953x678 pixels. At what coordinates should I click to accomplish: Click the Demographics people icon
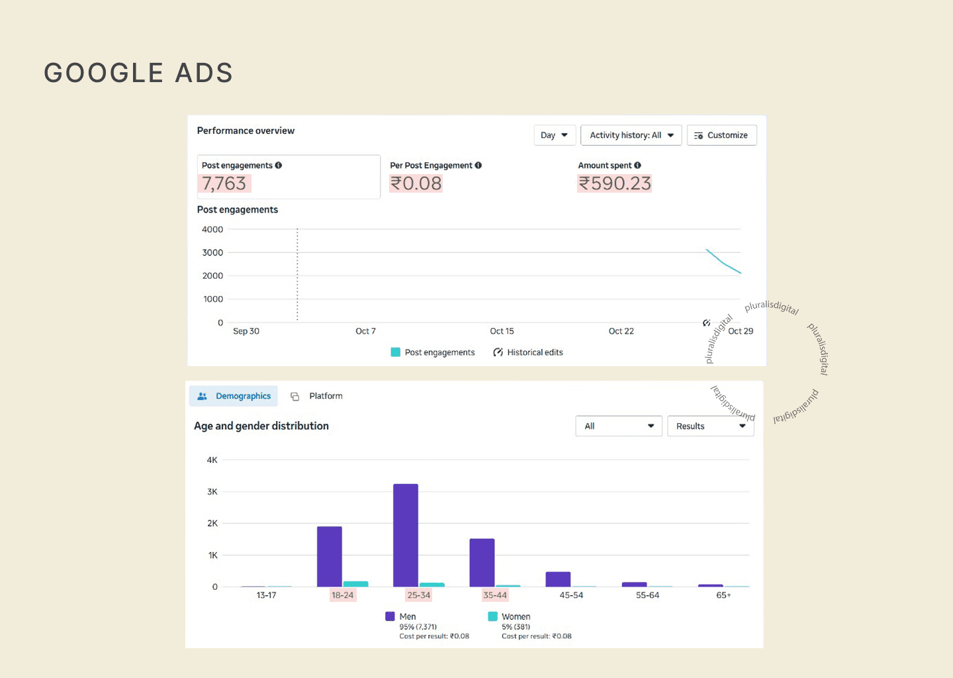203,396
